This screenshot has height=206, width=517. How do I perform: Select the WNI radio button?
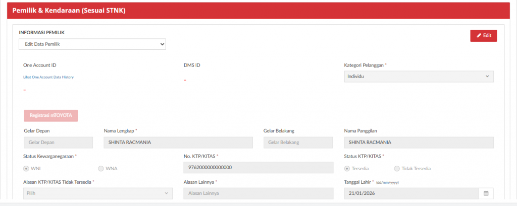26,169
